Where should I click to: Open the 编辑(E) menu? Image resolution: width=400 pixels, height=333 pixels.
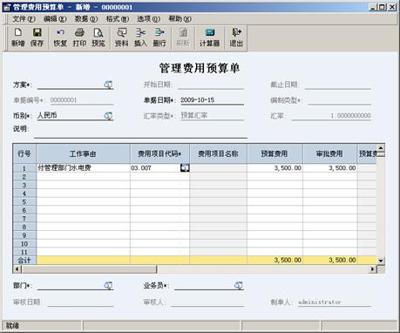click(x=55, y=19)
